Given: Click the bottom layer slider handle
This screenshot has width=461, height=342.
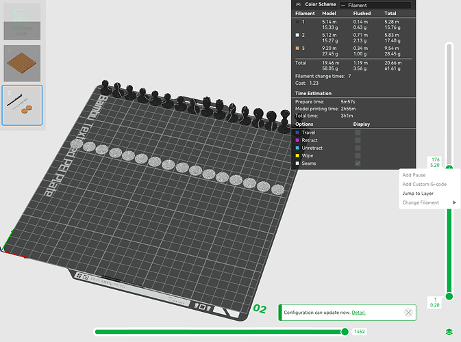Looking at the screenshot, I should 449,296.
